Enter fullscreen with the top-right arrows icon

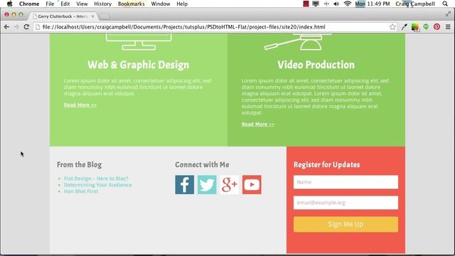448,14
